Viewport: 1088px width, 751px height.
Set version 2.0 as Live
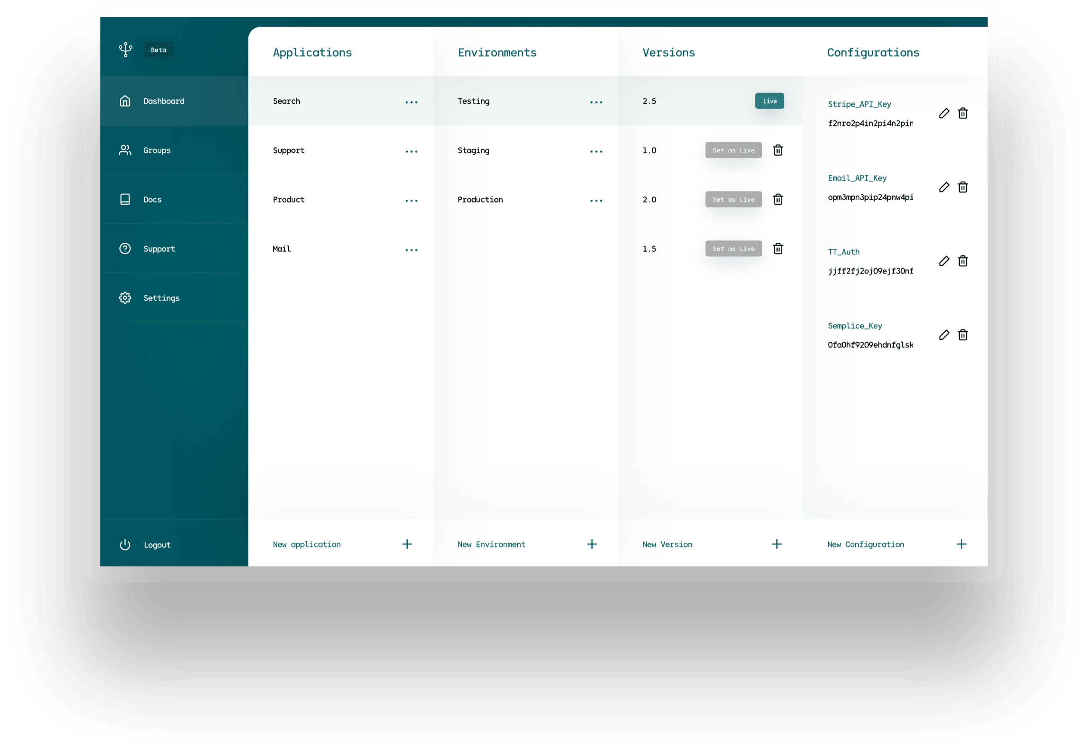(x=733, y=199)
